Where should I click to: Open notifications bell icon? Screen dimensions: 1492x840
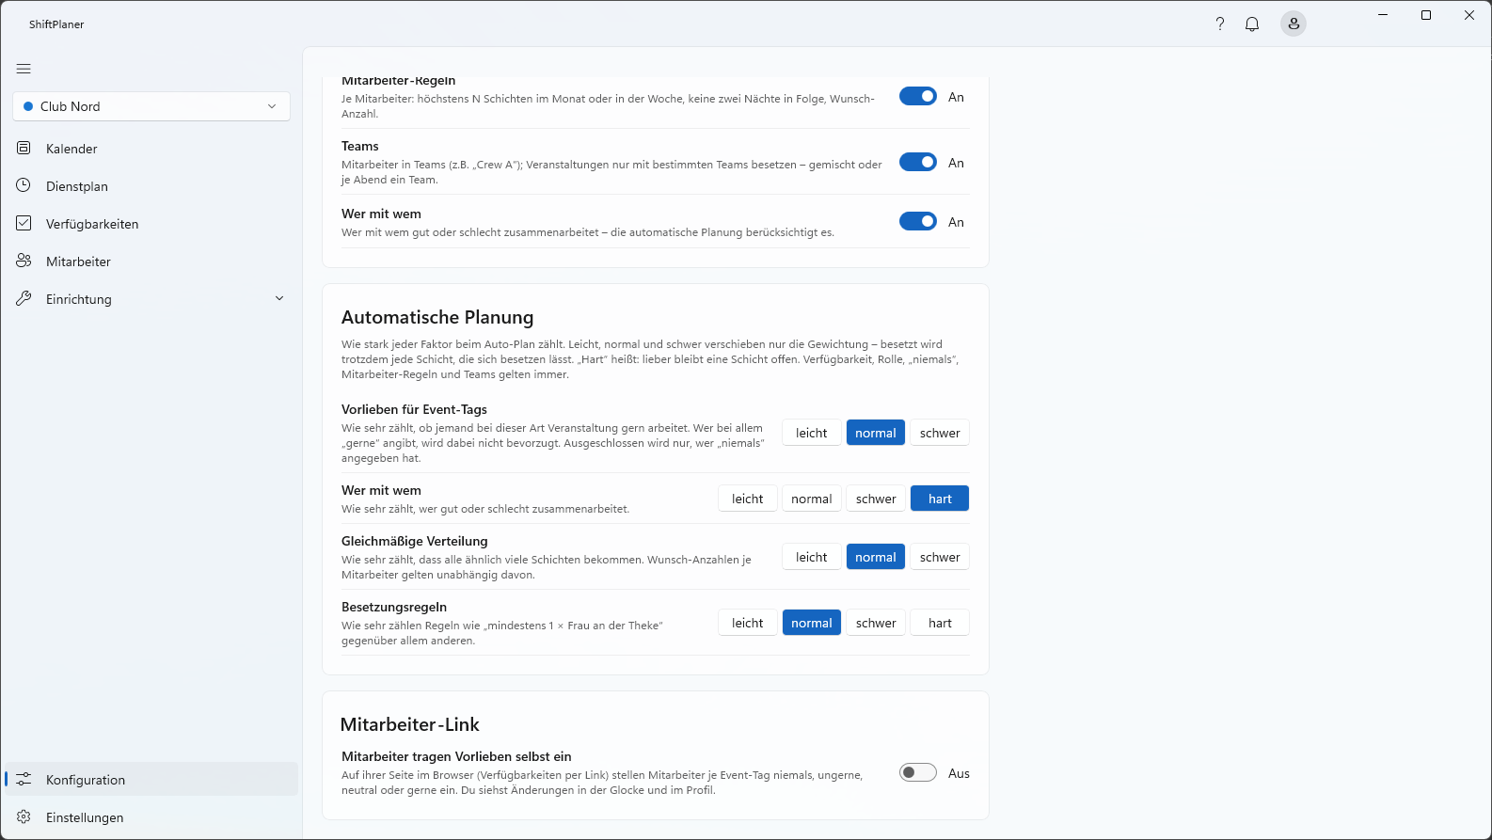(1252, 24)
